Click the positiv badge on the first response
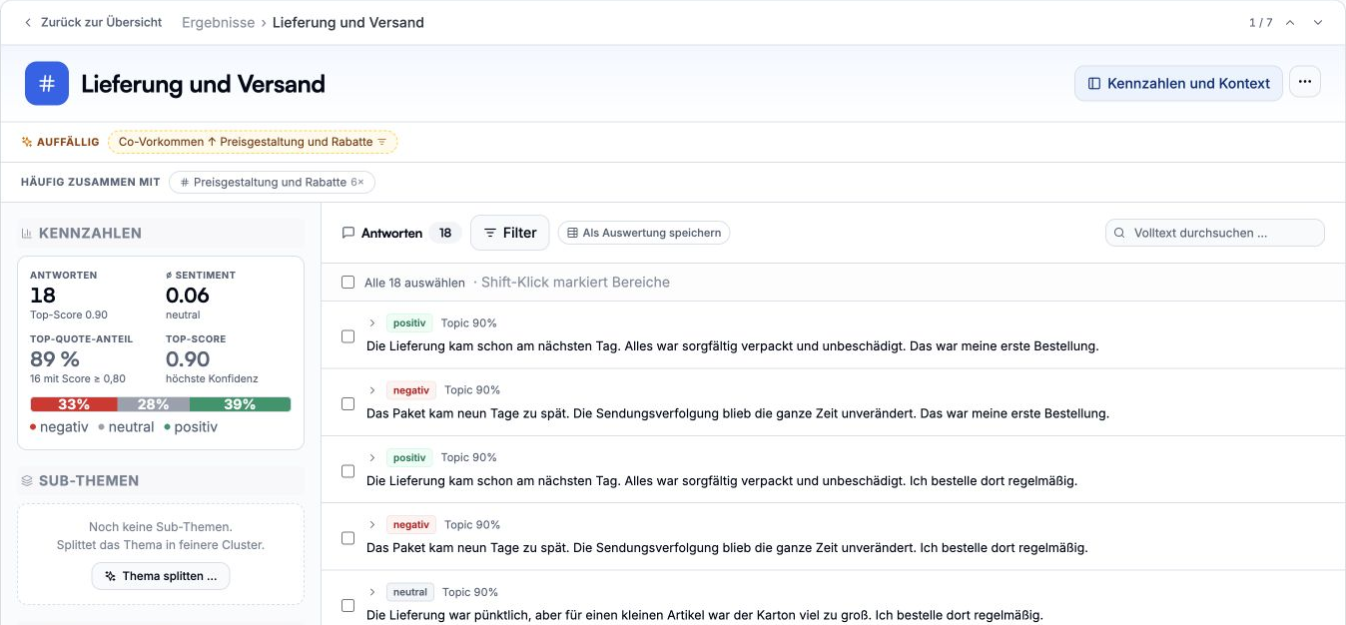This screenshot has width=1346, height=625. point(409,322)
